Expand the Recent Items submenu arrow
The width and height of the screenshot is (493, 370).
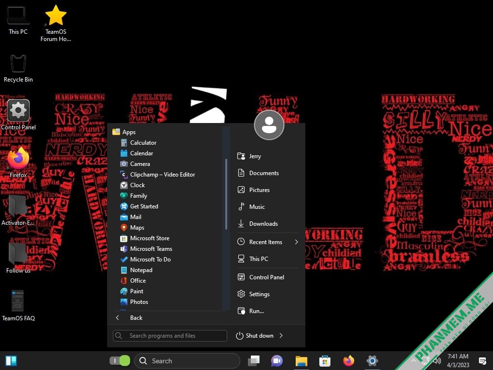point(296,242)
